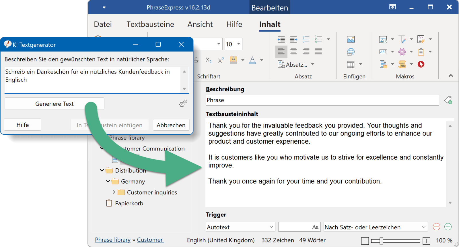
Task: Collapse the ribbon with the up chevron
Action: tap(451, 76)
